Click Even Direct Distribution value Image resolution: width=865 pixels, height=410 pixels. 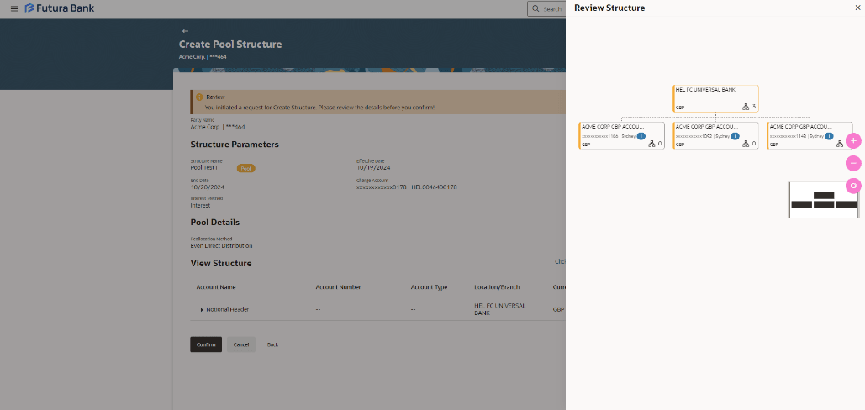click(221, 246)
